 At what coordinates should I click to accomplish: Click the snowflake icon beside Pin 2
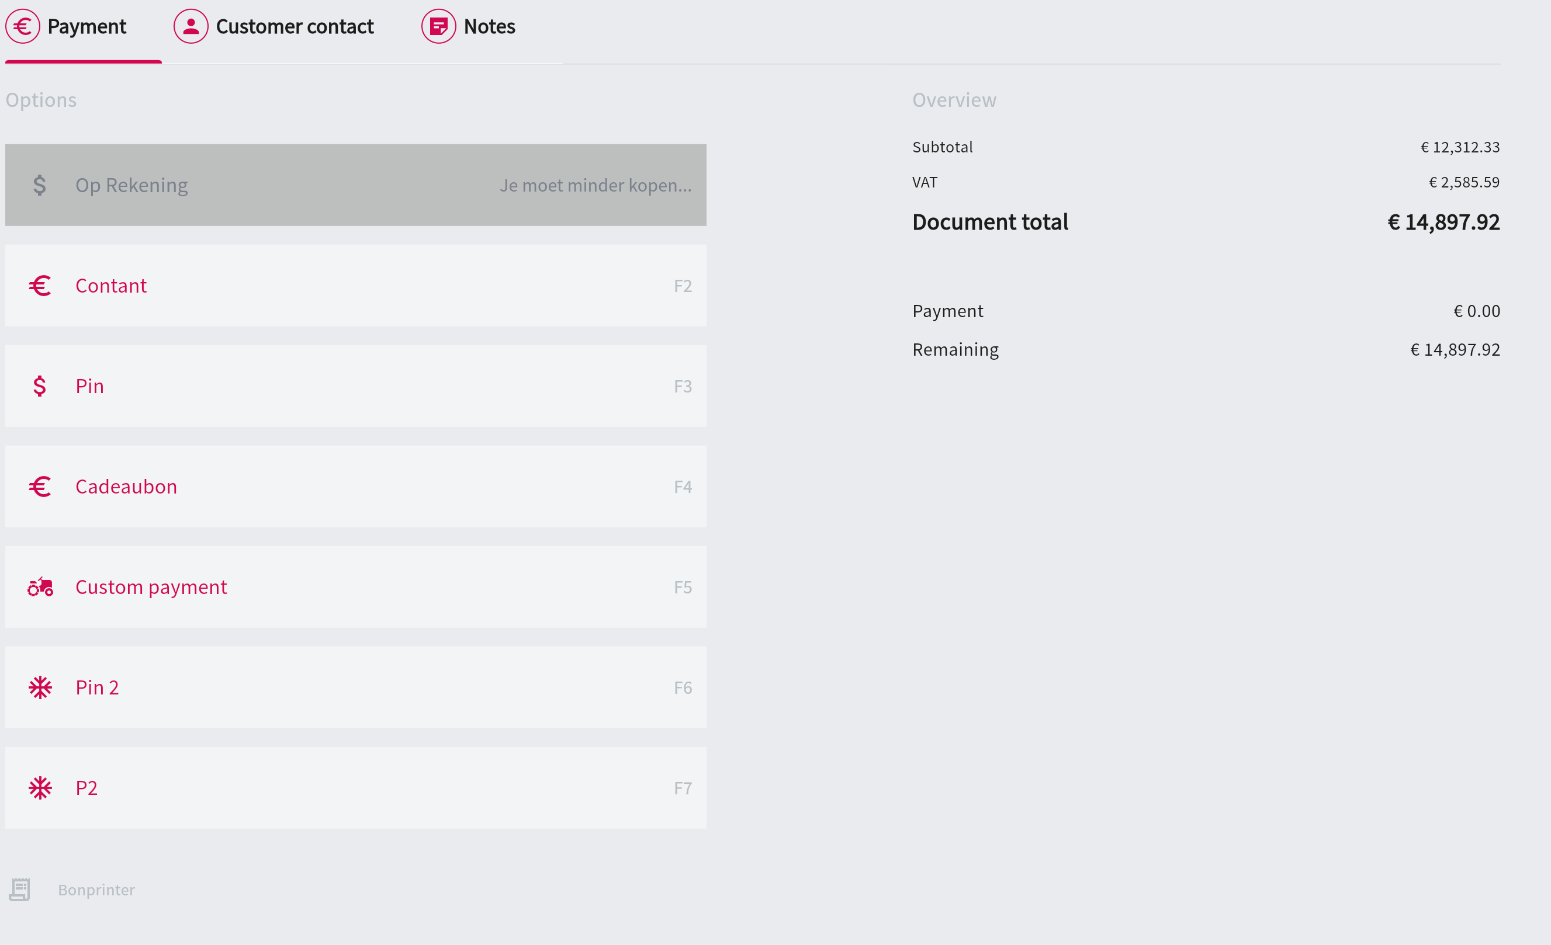point(40,687)
